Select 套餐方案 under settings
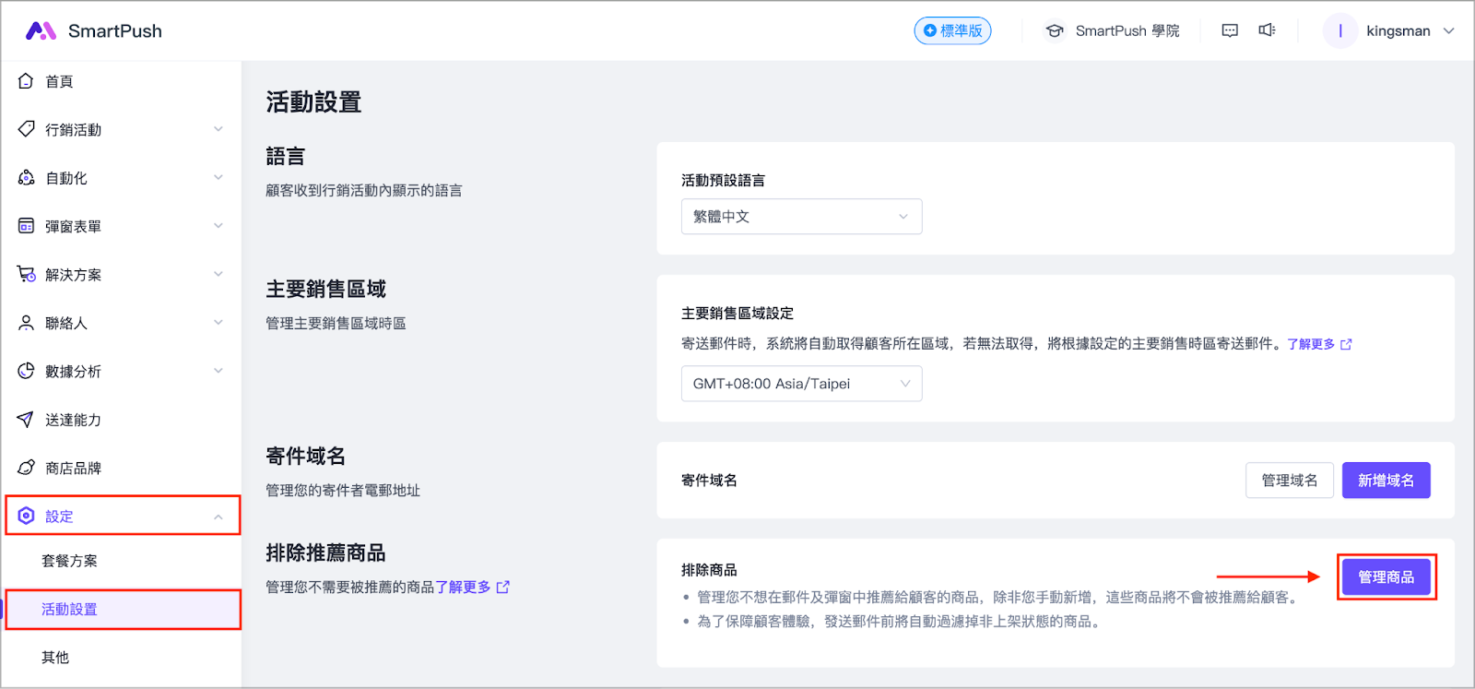The width and height of the screenshot is (1475, 689). [69, 561]
